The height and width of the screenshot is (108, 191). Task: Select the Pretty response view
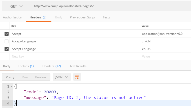10,77
